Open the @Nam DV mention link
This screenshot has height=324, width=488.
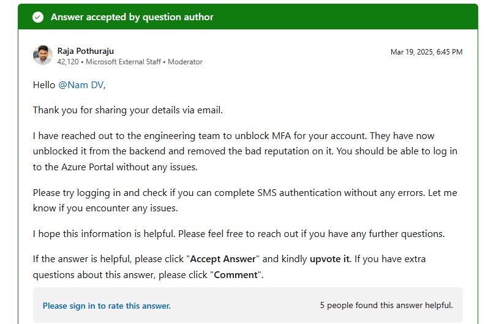coord(81,85)
